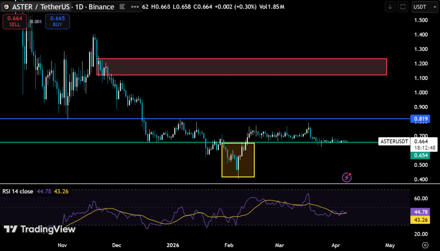Click the Feb label on the time axis
Viewport: 440px width, 251px height.
tap(228, 245)
